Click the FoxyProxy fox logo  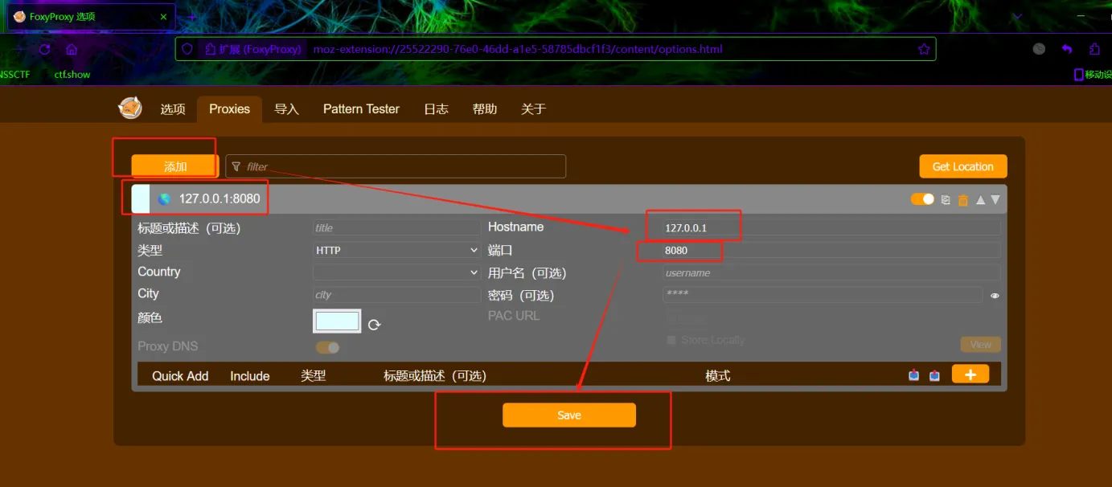point(129,108)
